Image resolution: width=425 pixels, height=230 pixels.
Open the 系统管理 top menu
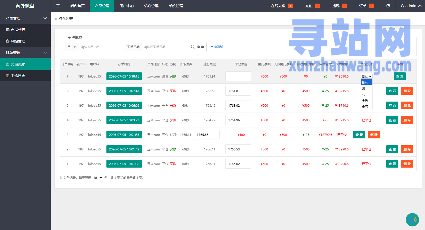tap(176, 6)
